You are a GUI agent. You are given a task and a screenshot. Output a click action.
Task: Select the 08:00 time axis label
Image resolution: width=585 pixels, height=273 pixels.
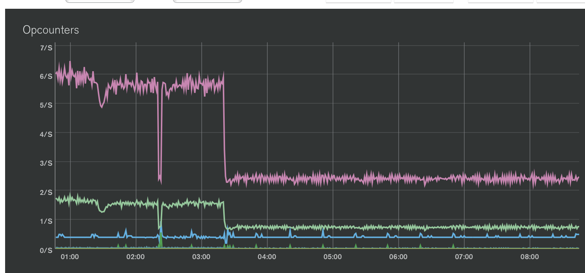coord(530,257)
